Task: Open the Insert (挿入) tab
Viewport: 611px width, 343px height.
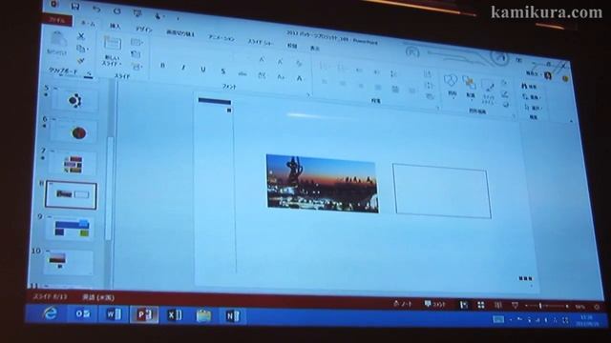Action: pos(115,26)
